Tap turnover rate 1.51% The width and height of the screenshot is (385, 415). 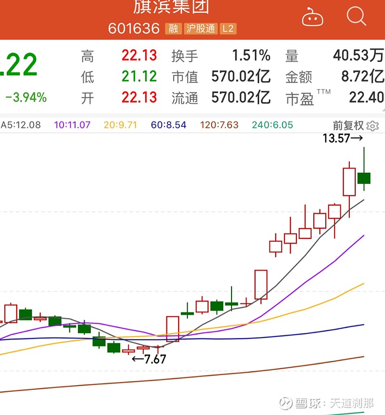(251, 55)
